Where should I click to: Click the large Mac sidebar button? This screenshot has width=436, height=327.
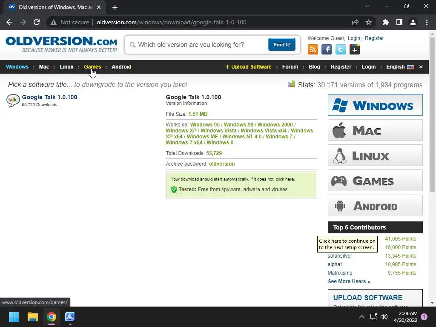375,130
